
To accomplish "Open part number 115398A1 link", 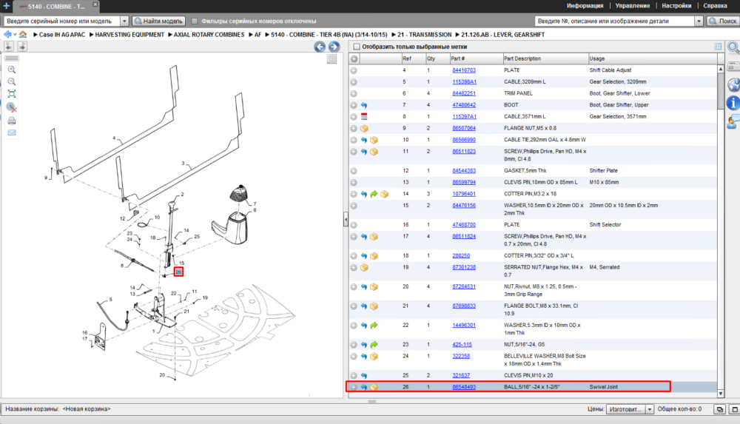I will pos(465,82).
